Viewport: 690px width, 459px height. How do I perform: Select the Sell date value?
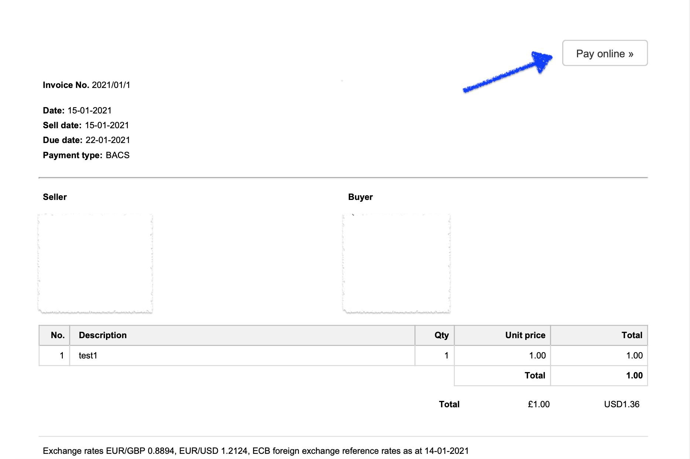[107, 125]
